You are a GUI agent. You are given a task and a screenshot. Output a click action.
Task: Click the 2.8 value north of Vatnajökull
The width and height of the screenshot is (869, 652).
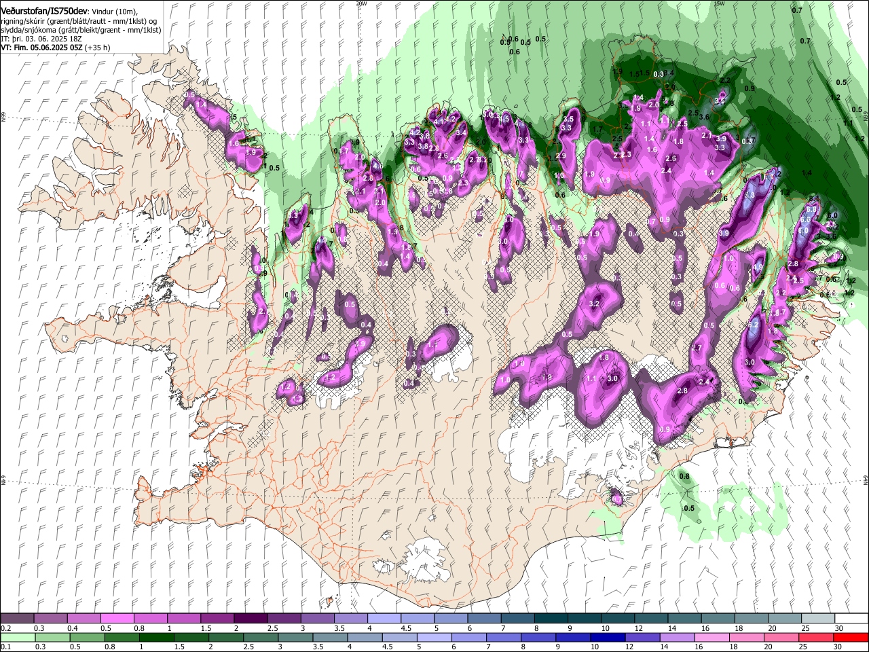(x=683, y=391)
